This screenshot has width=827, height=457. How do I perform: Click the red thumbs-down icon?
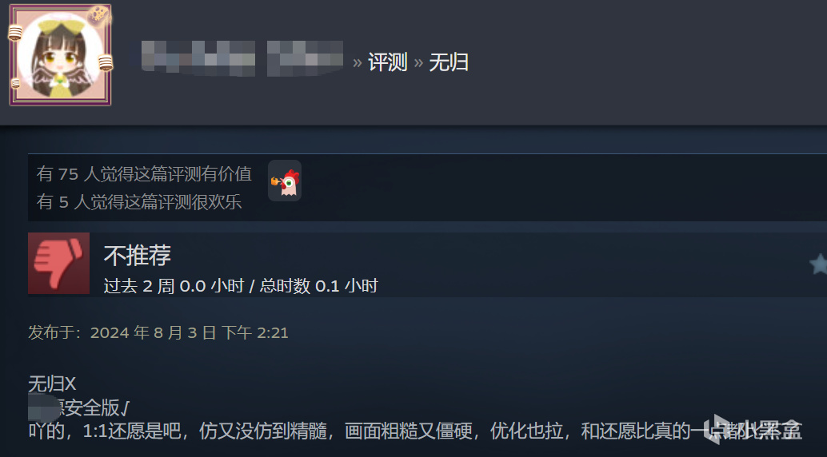pos(58,263)
